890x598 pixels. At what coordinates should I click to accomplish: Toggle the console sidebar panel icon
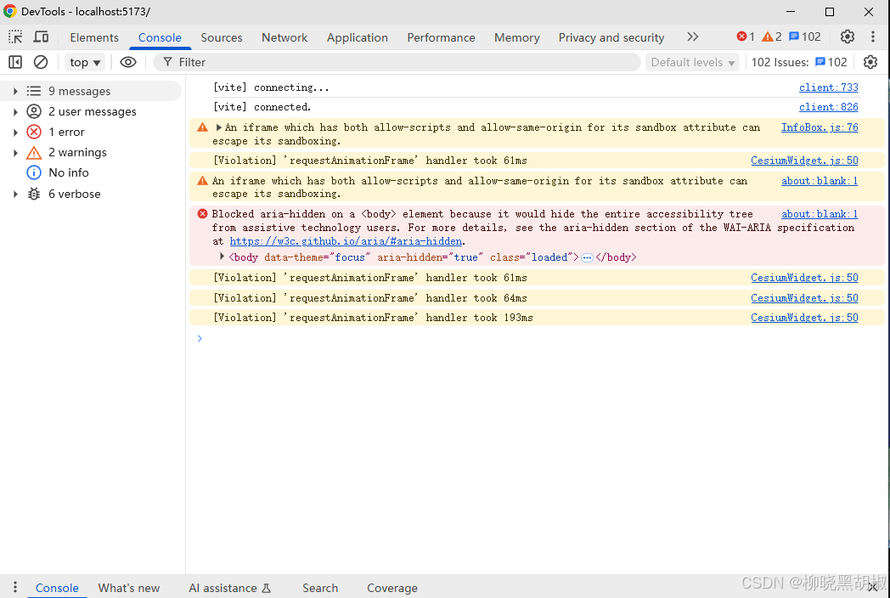[15, 62]
